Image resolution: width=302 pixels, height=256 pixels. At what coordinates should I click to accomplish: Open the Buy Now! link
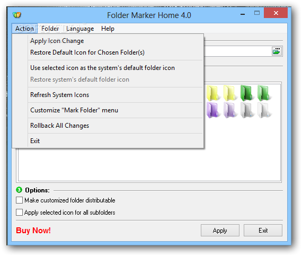[x=33, y=231]
